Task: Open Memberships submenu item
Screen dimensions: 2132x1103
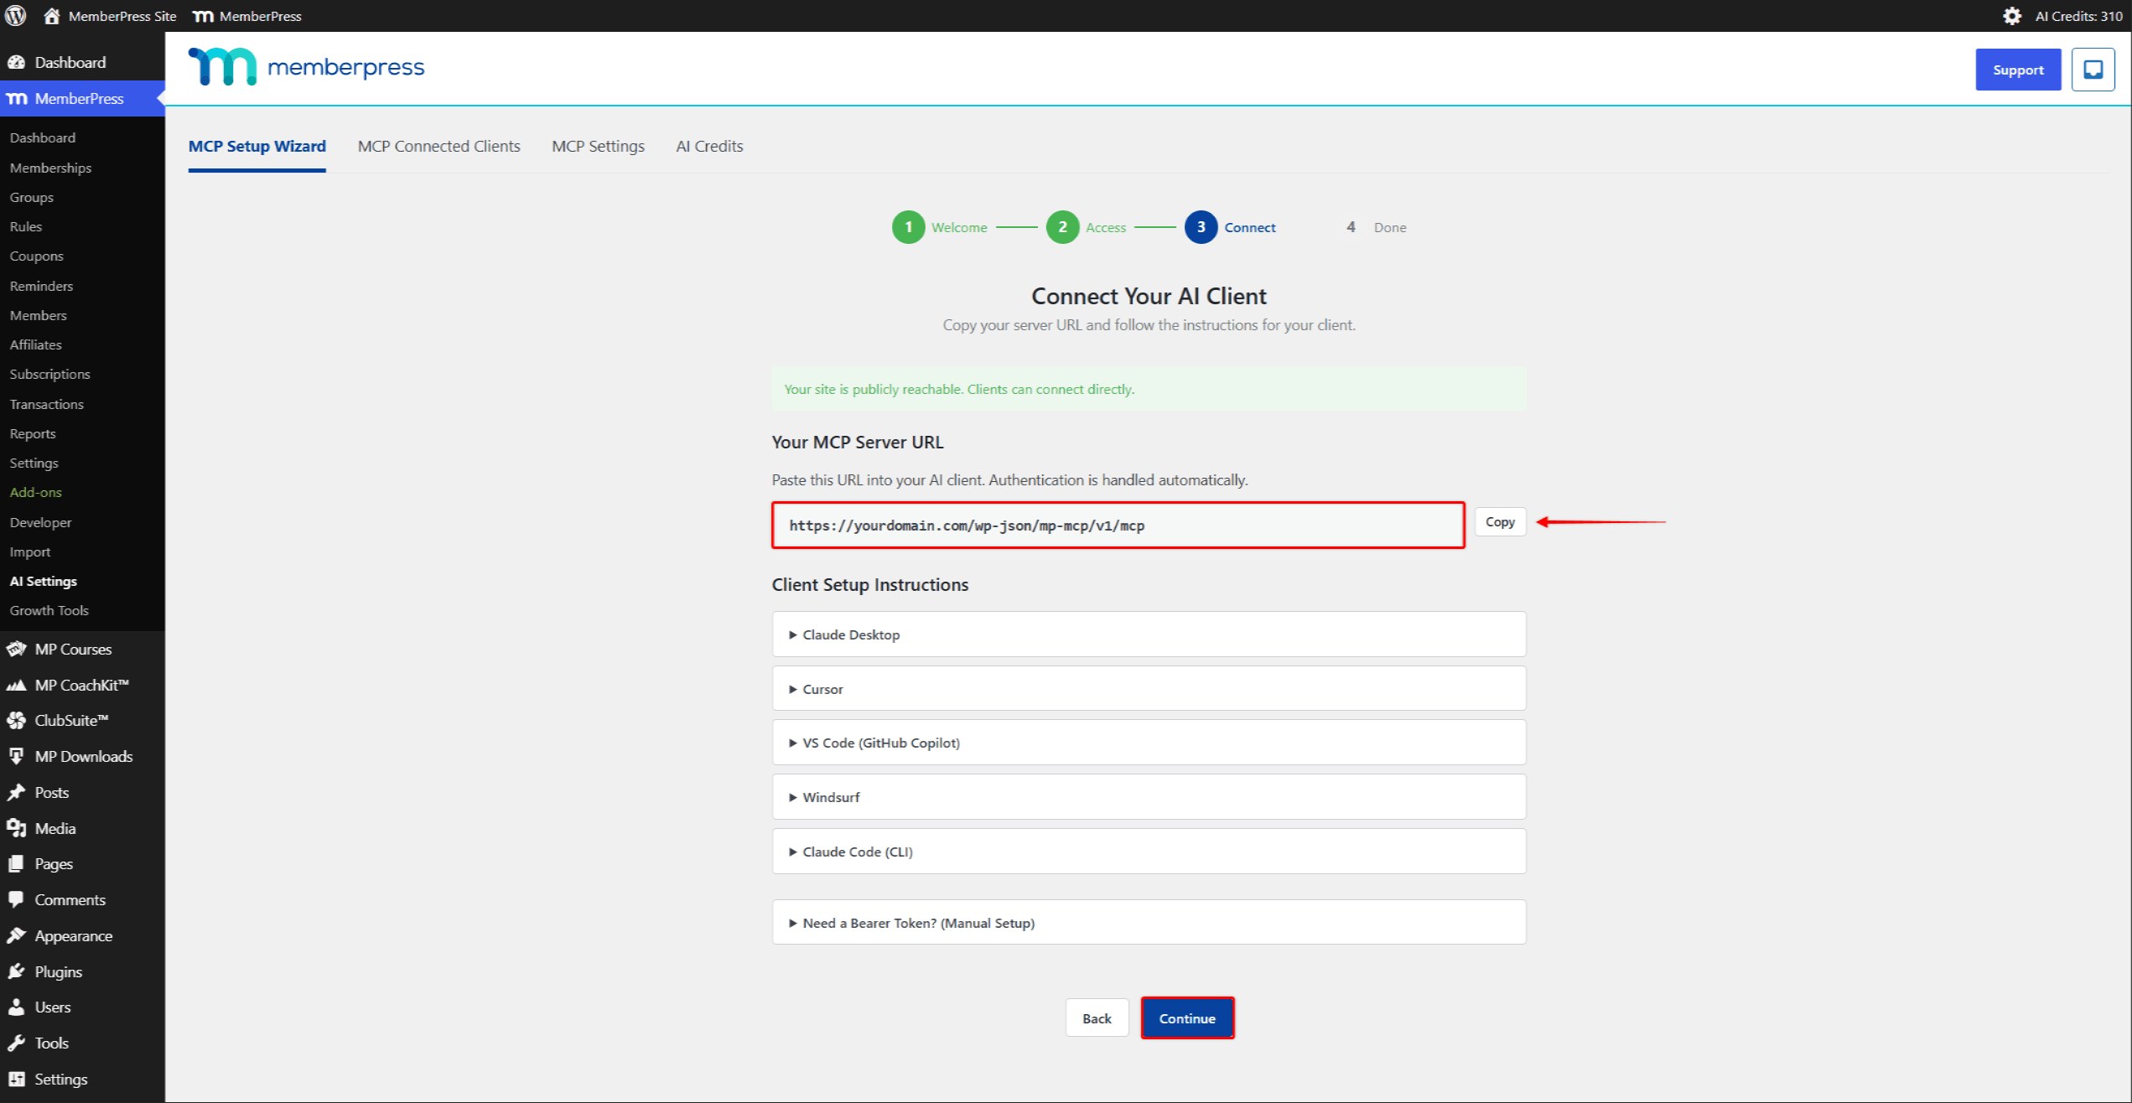Action: tap(50, 168)
